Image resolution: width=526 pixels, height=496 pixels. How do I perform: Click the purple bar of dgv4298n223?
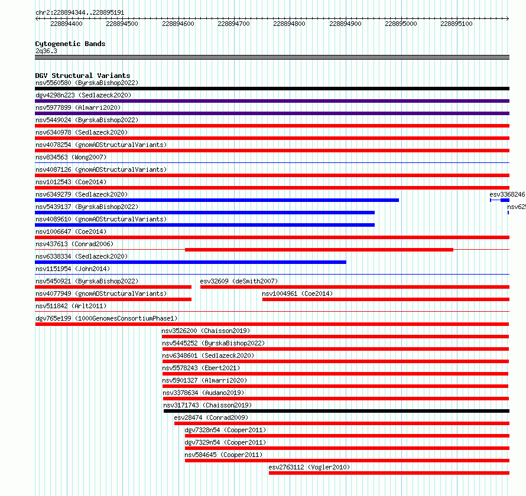point(272,101)
